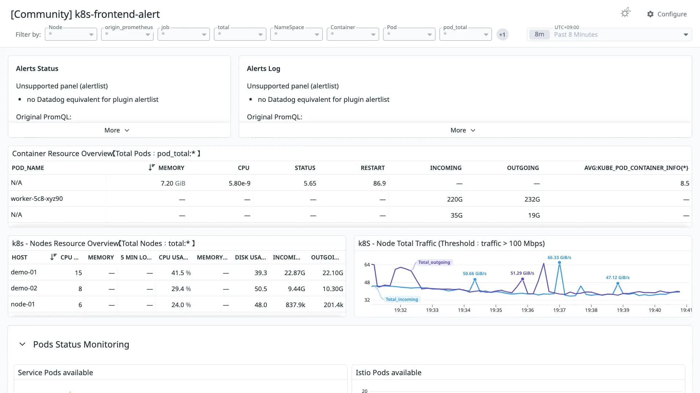Click the Total_outgoing series label
The width and height of the screenshot is (700, 393).
(x=434, y=262)
